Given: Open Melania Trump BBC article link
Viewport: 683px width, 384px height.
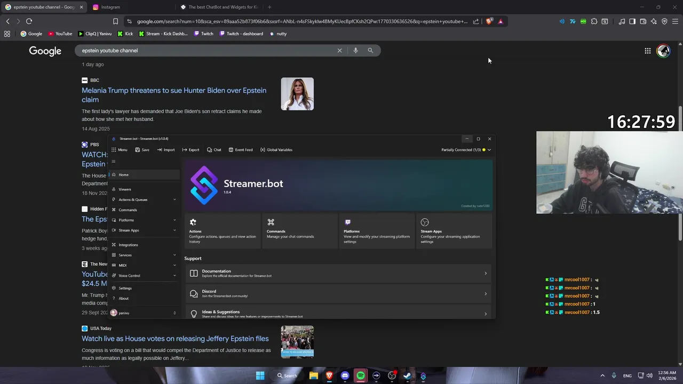Looking at the screenshot, I should [174, 95].
